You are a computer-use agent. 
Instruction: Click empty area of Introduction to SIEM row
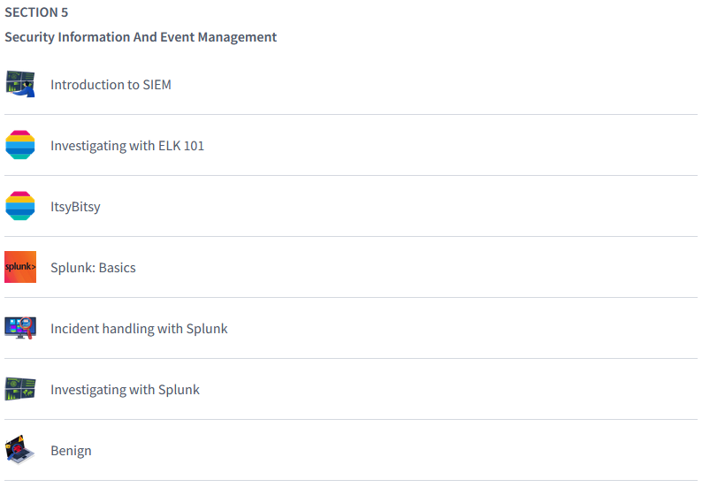(442, 85)
